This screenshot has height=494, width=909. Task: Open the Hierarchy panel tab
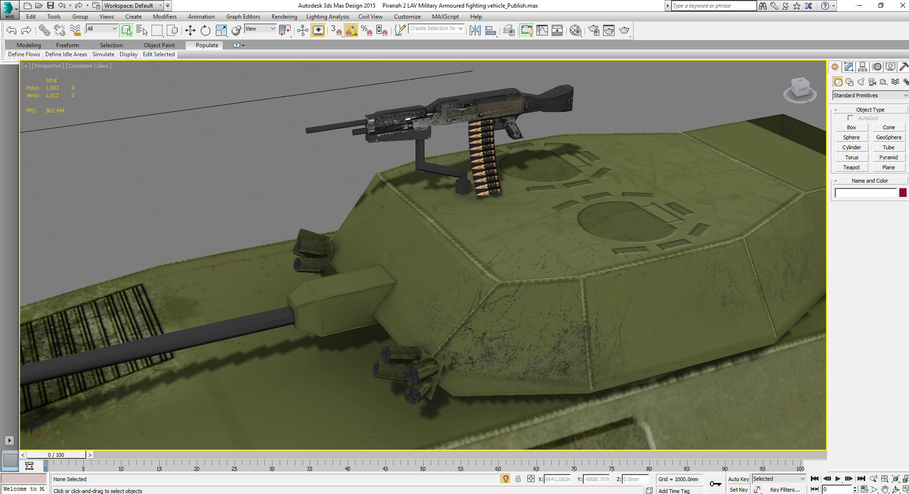(863, 67)
